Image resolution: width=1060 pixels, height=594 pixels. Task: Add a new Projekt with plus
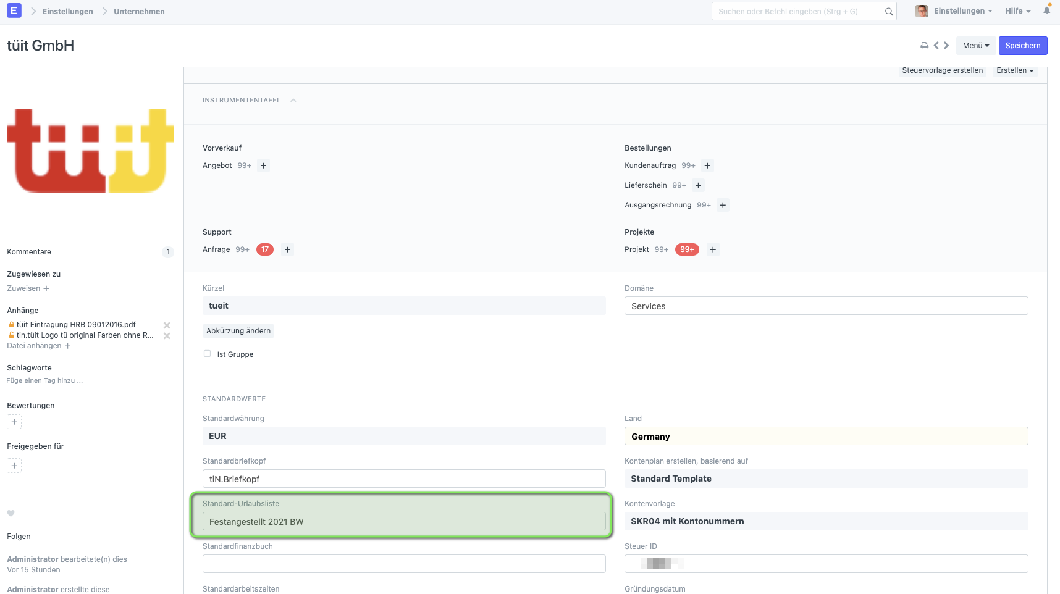713,249
